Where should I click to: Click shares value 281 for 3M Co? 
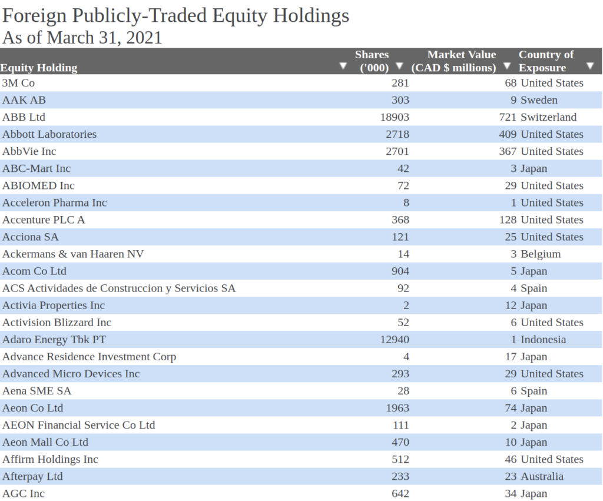click(x=400, y=83)
